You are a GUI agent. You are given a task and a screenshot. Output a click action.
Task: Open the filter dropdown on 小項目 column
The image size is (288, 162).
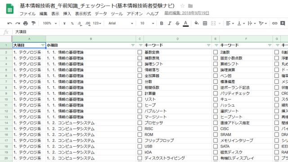pyautogui.click(x=133, y=45)
